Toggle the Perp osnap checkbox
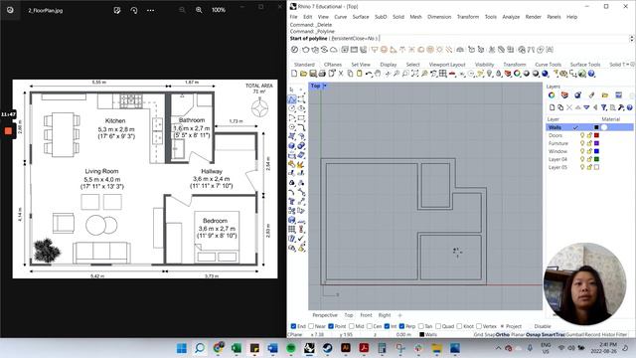 click(x=401, y=326)
